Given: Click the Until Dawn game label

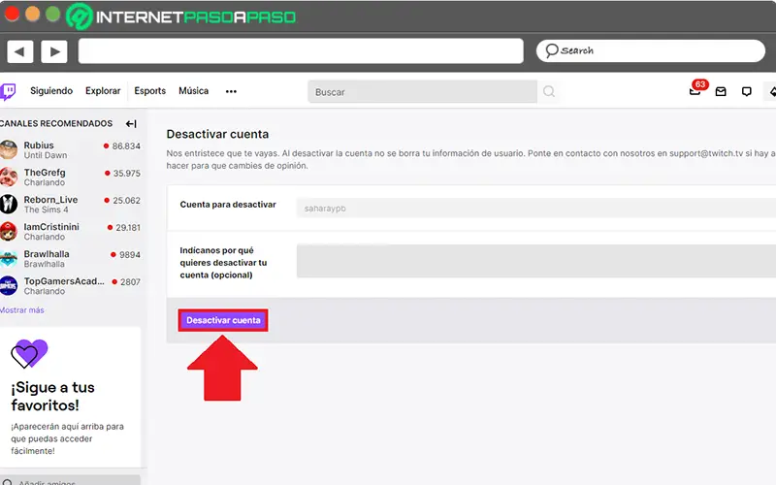Looking at the screenshot, I should 46,155.
